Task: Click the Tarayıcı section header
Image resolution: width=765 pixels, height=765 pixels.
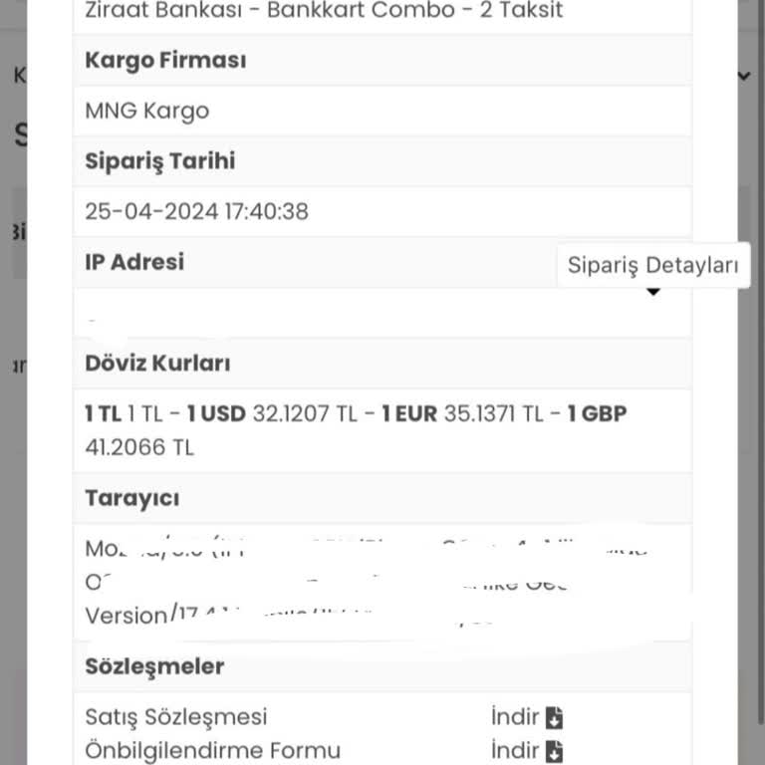Action: click(131, 498)
